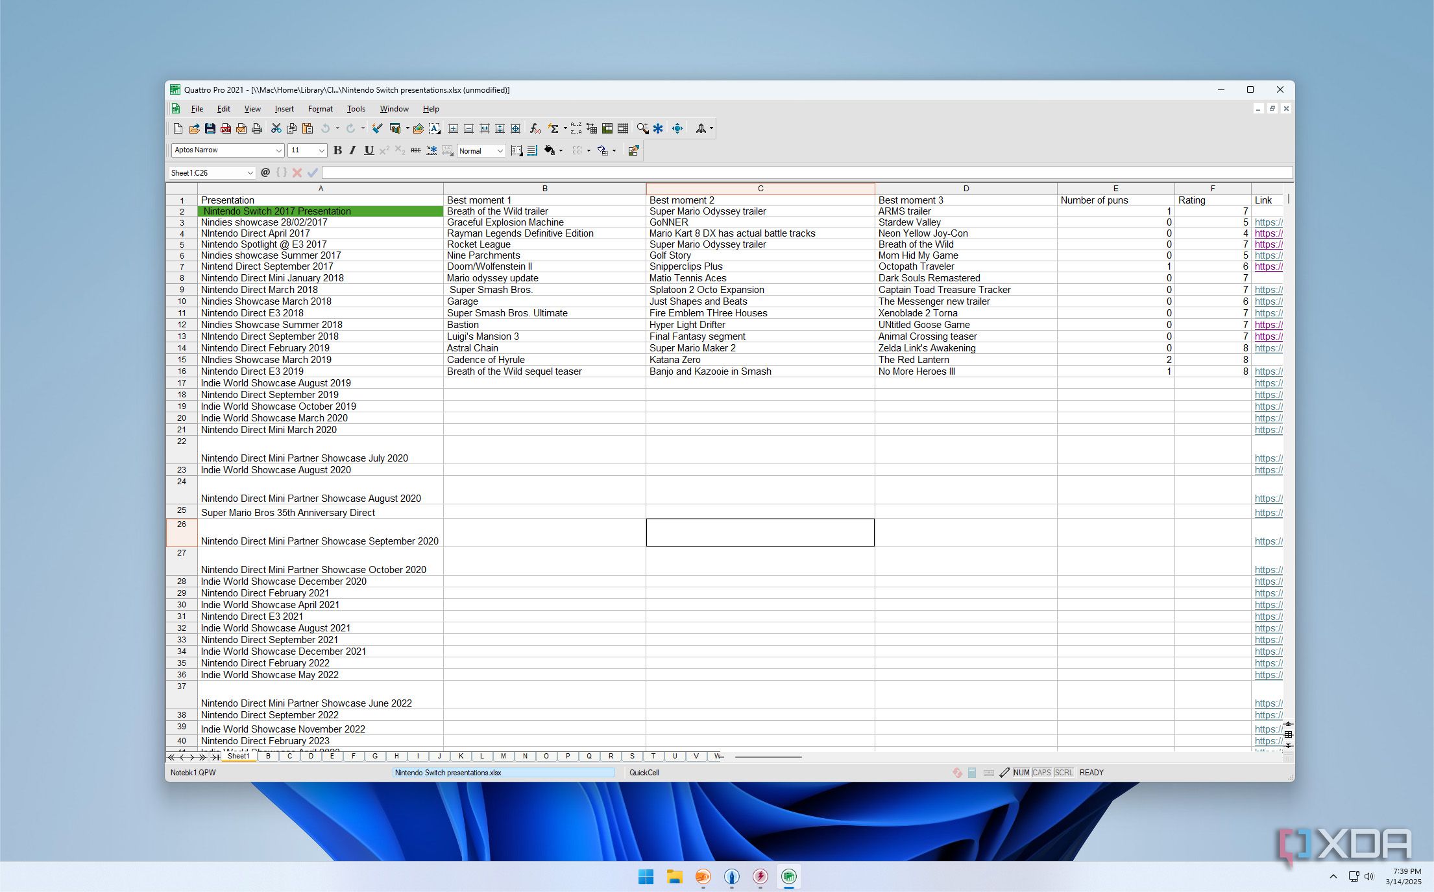
Task: Expand the fill color dropdown arrow
Action: coord(561,150)
